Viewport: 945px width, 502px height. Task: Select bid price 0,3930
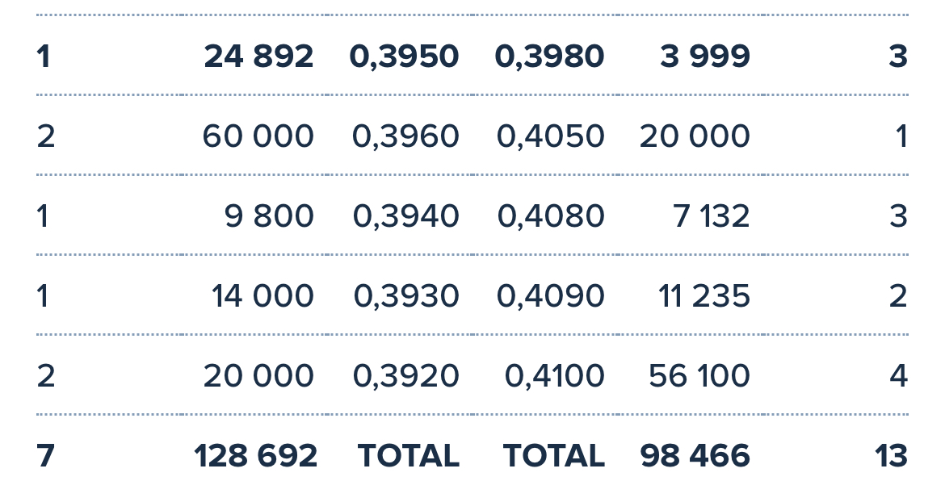[406, 297]
